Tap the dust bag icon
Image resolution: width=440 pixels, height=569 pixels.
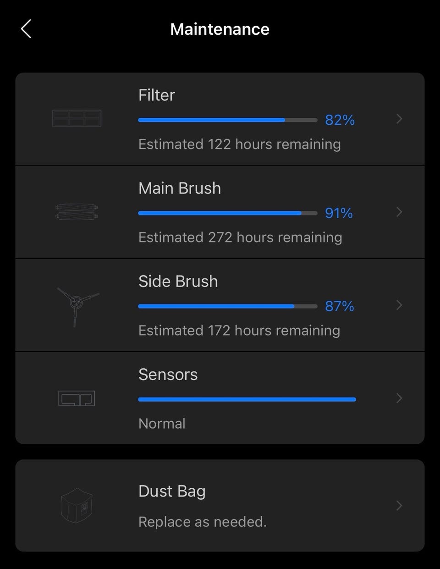point(77,505)
